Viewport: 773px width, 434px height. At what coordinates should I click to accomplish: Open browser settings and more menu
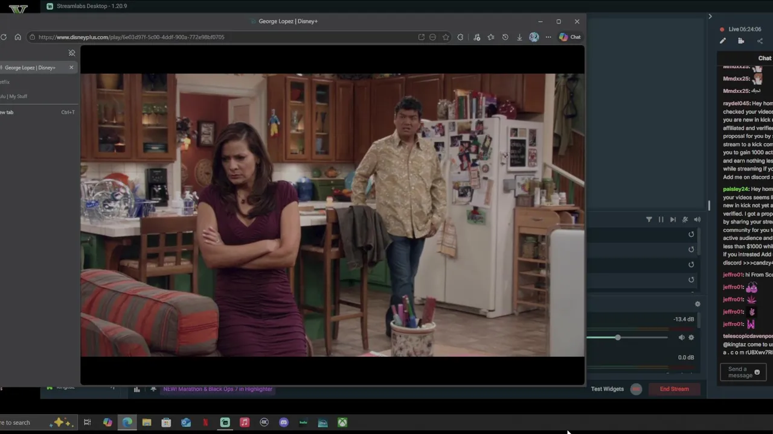pyautogui.click(x=548, y=37)
